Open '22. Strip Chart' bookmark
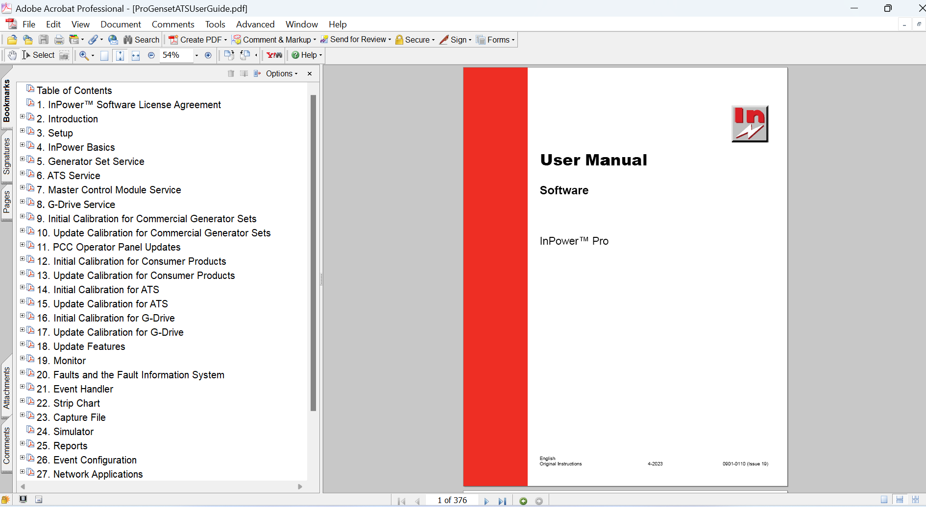The width and height of the screenshot is (926, 507). pyautogui.click(x=68, y=403)
